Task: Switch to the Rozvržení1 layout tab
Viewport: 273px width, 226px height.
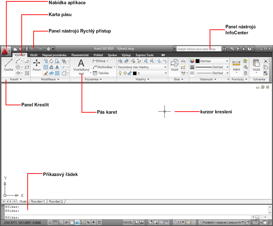Action: [38, 202]
